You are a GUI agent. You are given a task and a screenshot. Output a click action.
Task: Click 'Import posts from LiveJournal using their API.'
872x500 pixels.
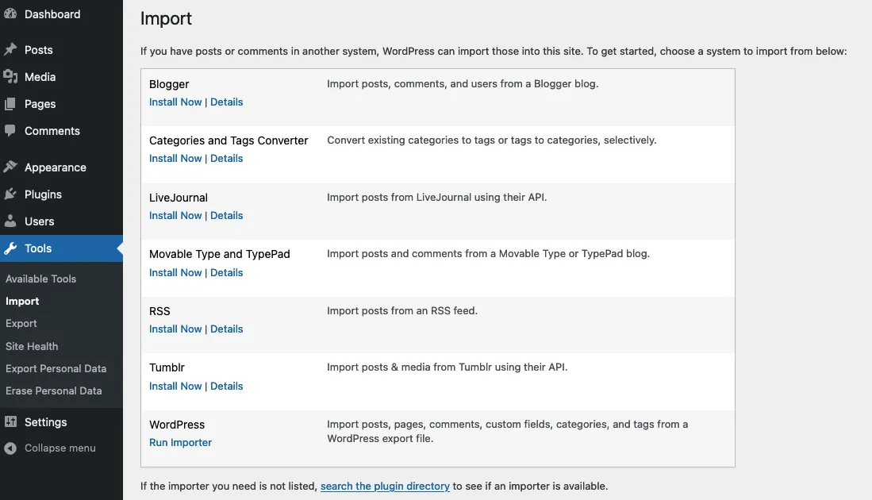click(x=436, y=198)
